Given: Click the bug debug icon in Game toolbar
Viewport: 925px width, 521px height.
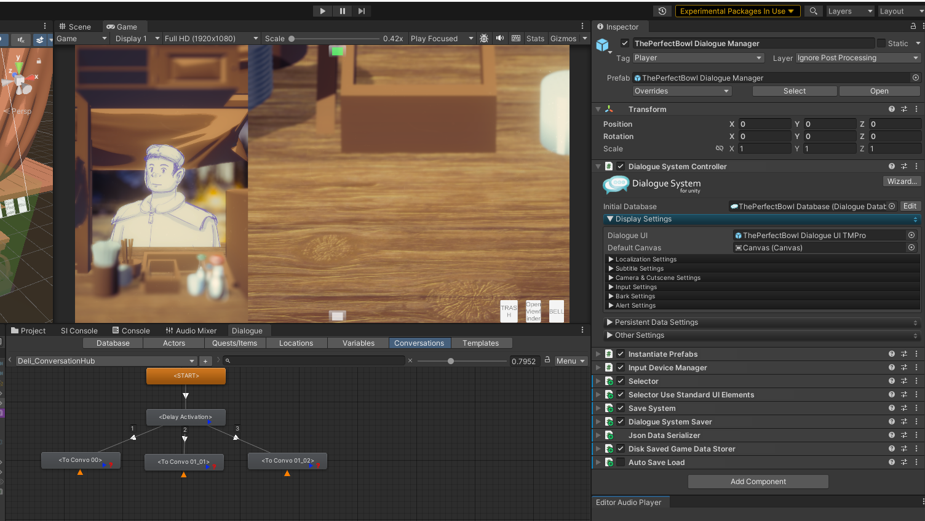Looking at the screenshot, I should 484,38.
